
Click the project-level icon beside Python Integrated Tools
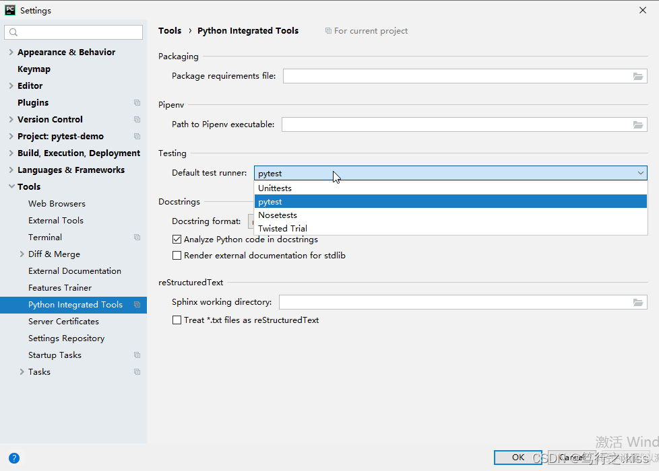[x=137, y=304]
